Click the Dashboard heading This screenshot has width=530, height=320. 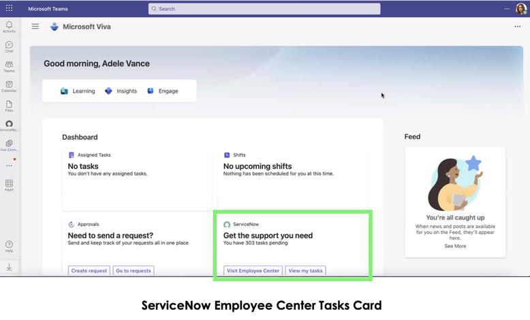point(80,137)
